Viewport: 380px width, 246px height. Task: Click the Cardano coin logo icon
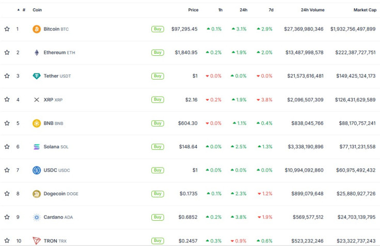[37, 218]
